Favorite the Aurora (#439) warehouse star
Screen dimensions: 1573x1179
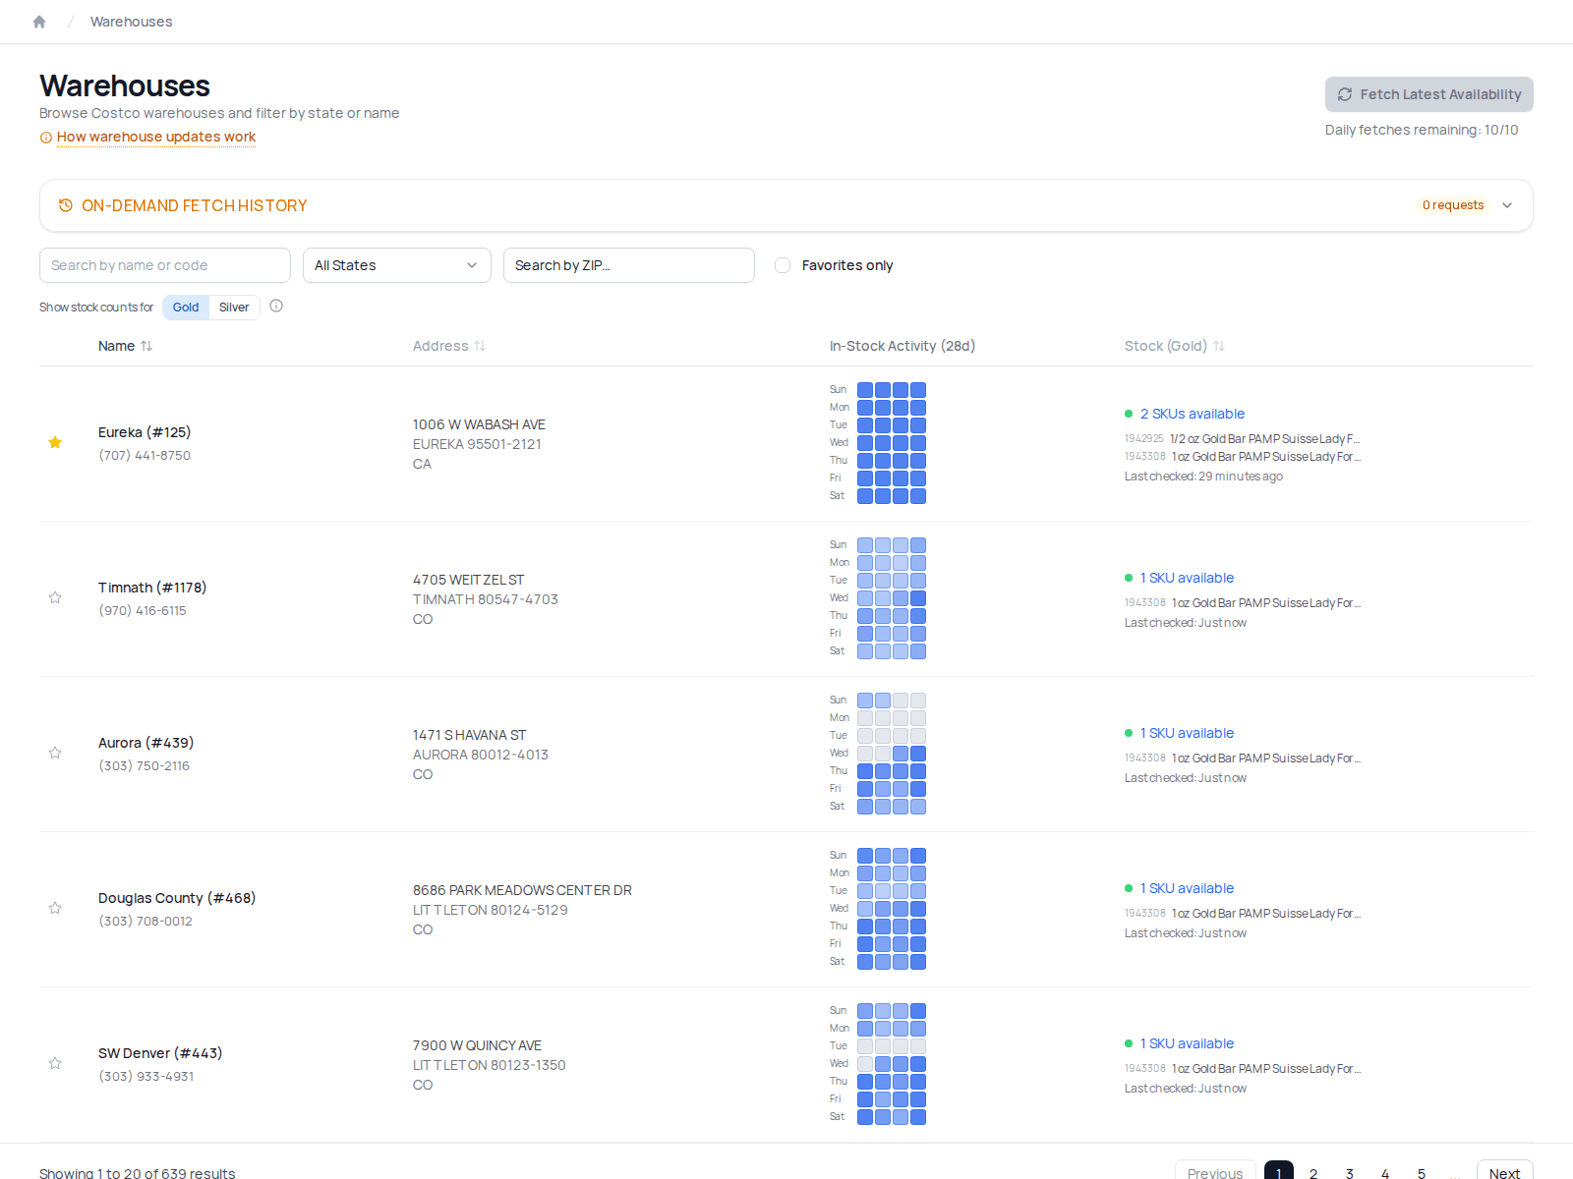(55, 753)
